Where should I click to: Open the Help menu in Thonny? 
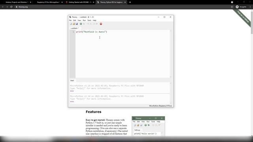point(94,21)
